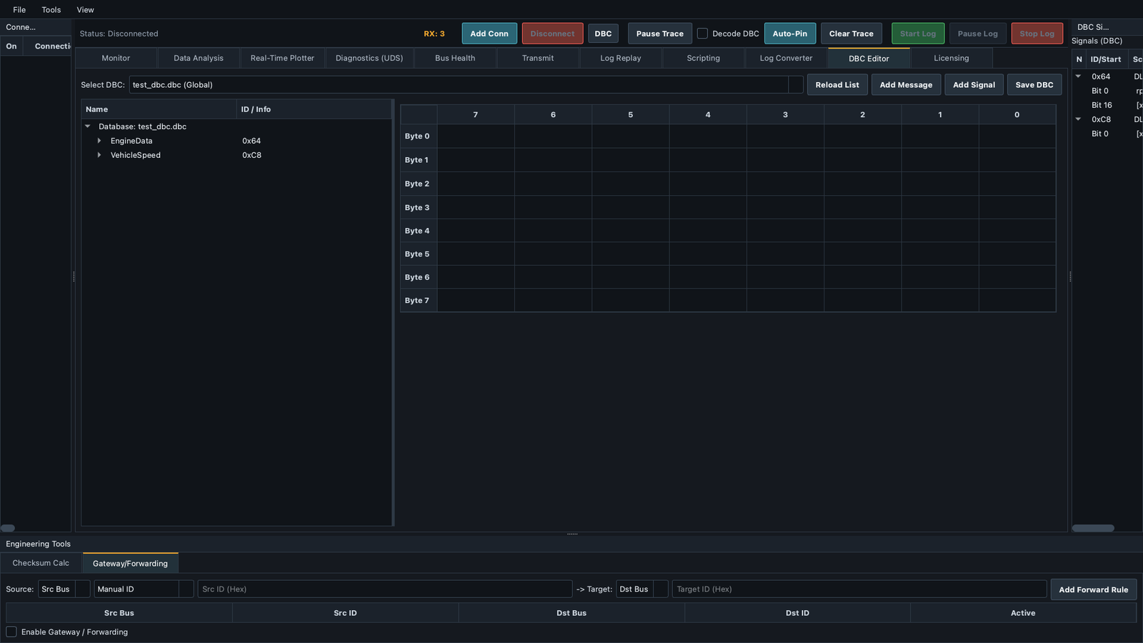Enable Gateway / Forwarding checkbox

pyautogui.click(x=11, y=632)
